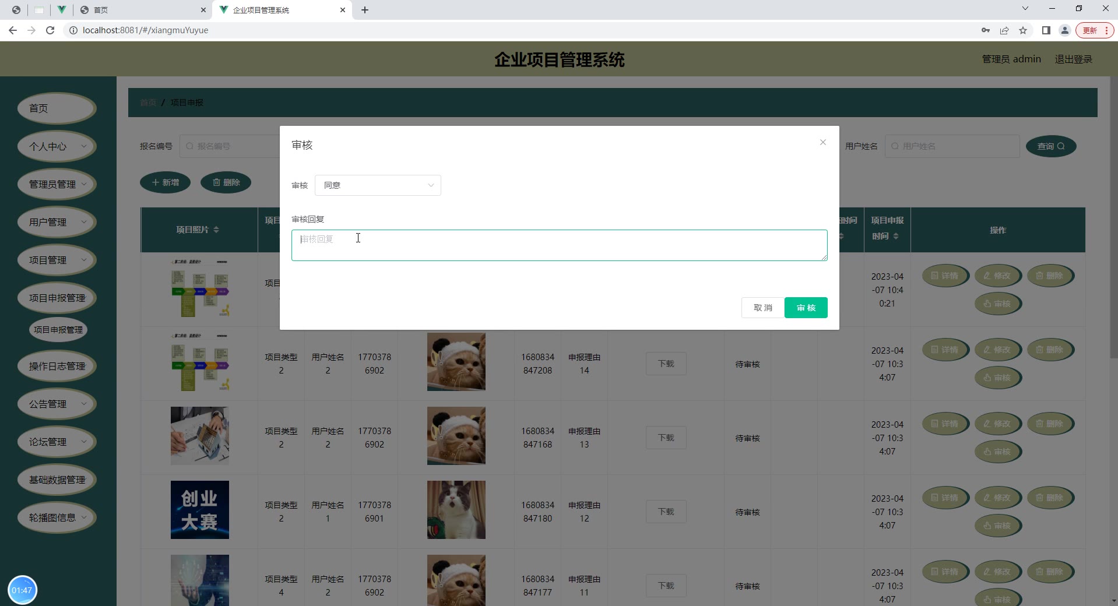Close the 企业项目管理系统 browser tab
Image resolution: width=1118 pixels, height=606 pixels.
343,10
